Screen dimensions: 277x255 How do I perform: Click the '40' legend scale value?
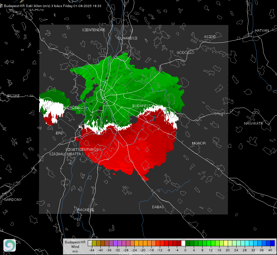coord(270,250)
